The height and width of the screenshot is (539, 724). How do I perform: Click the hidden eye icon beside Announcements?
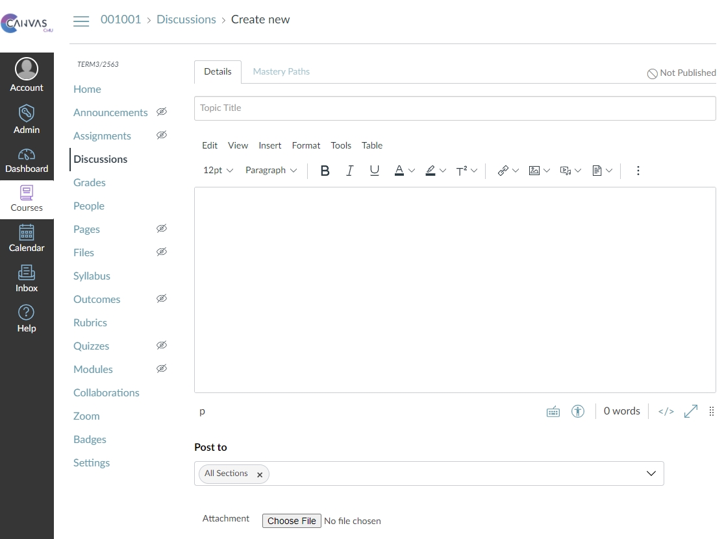coord(162,112)
